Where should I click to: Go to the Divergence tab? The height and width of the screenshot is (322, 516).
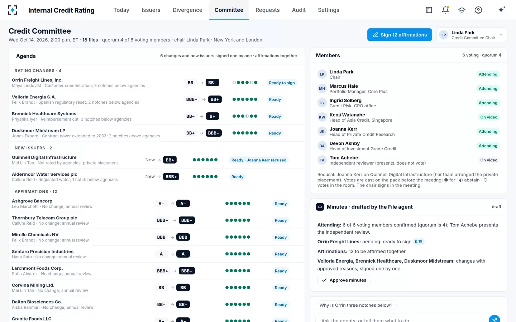(187, 10)
